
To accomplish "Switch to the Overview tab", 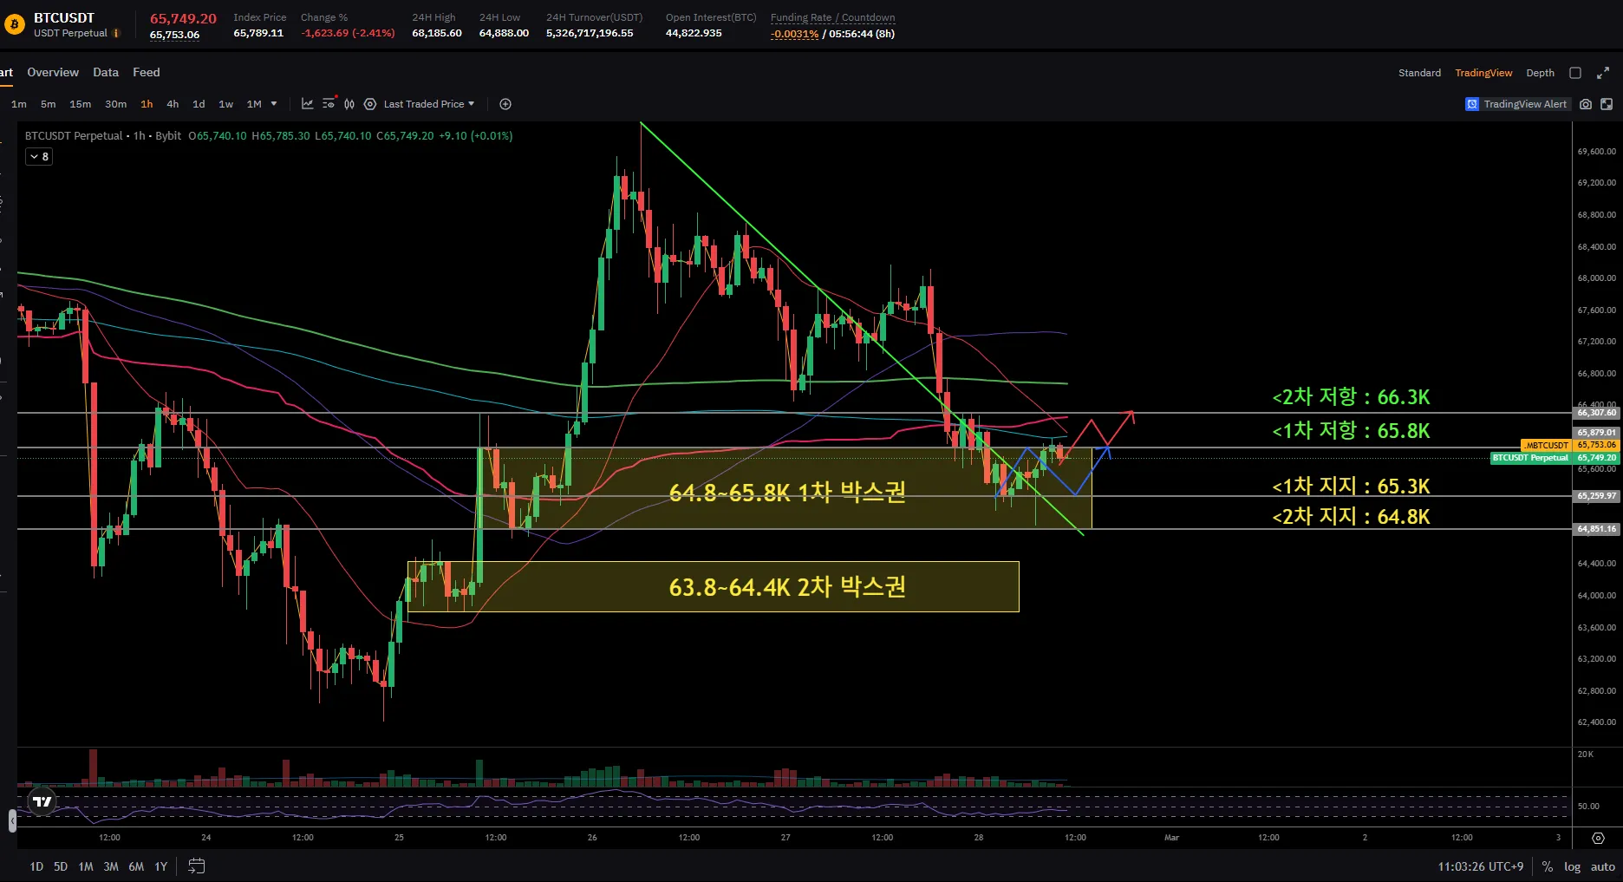I will point(53,72).
